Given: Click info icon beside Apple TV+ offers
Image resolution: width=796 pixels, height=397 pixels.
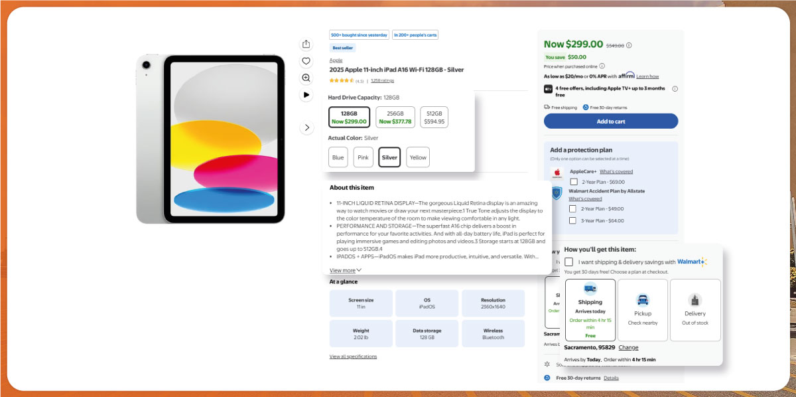Looking at the screenshot, I should [675, 88].
